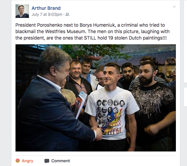Click the book held in the photo
Image resolution: width=187 pixels, height=166 pixels.
tap(80, 104)
